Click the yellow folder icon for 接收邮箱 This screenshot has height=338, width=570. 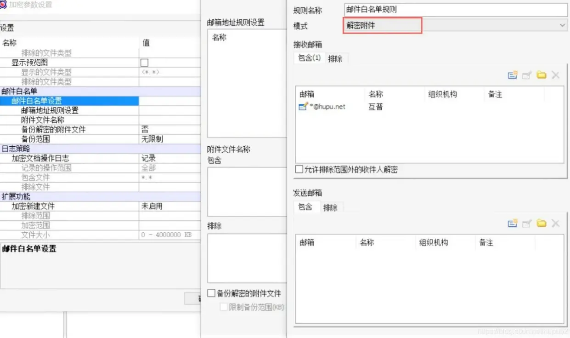pos(542,75)
